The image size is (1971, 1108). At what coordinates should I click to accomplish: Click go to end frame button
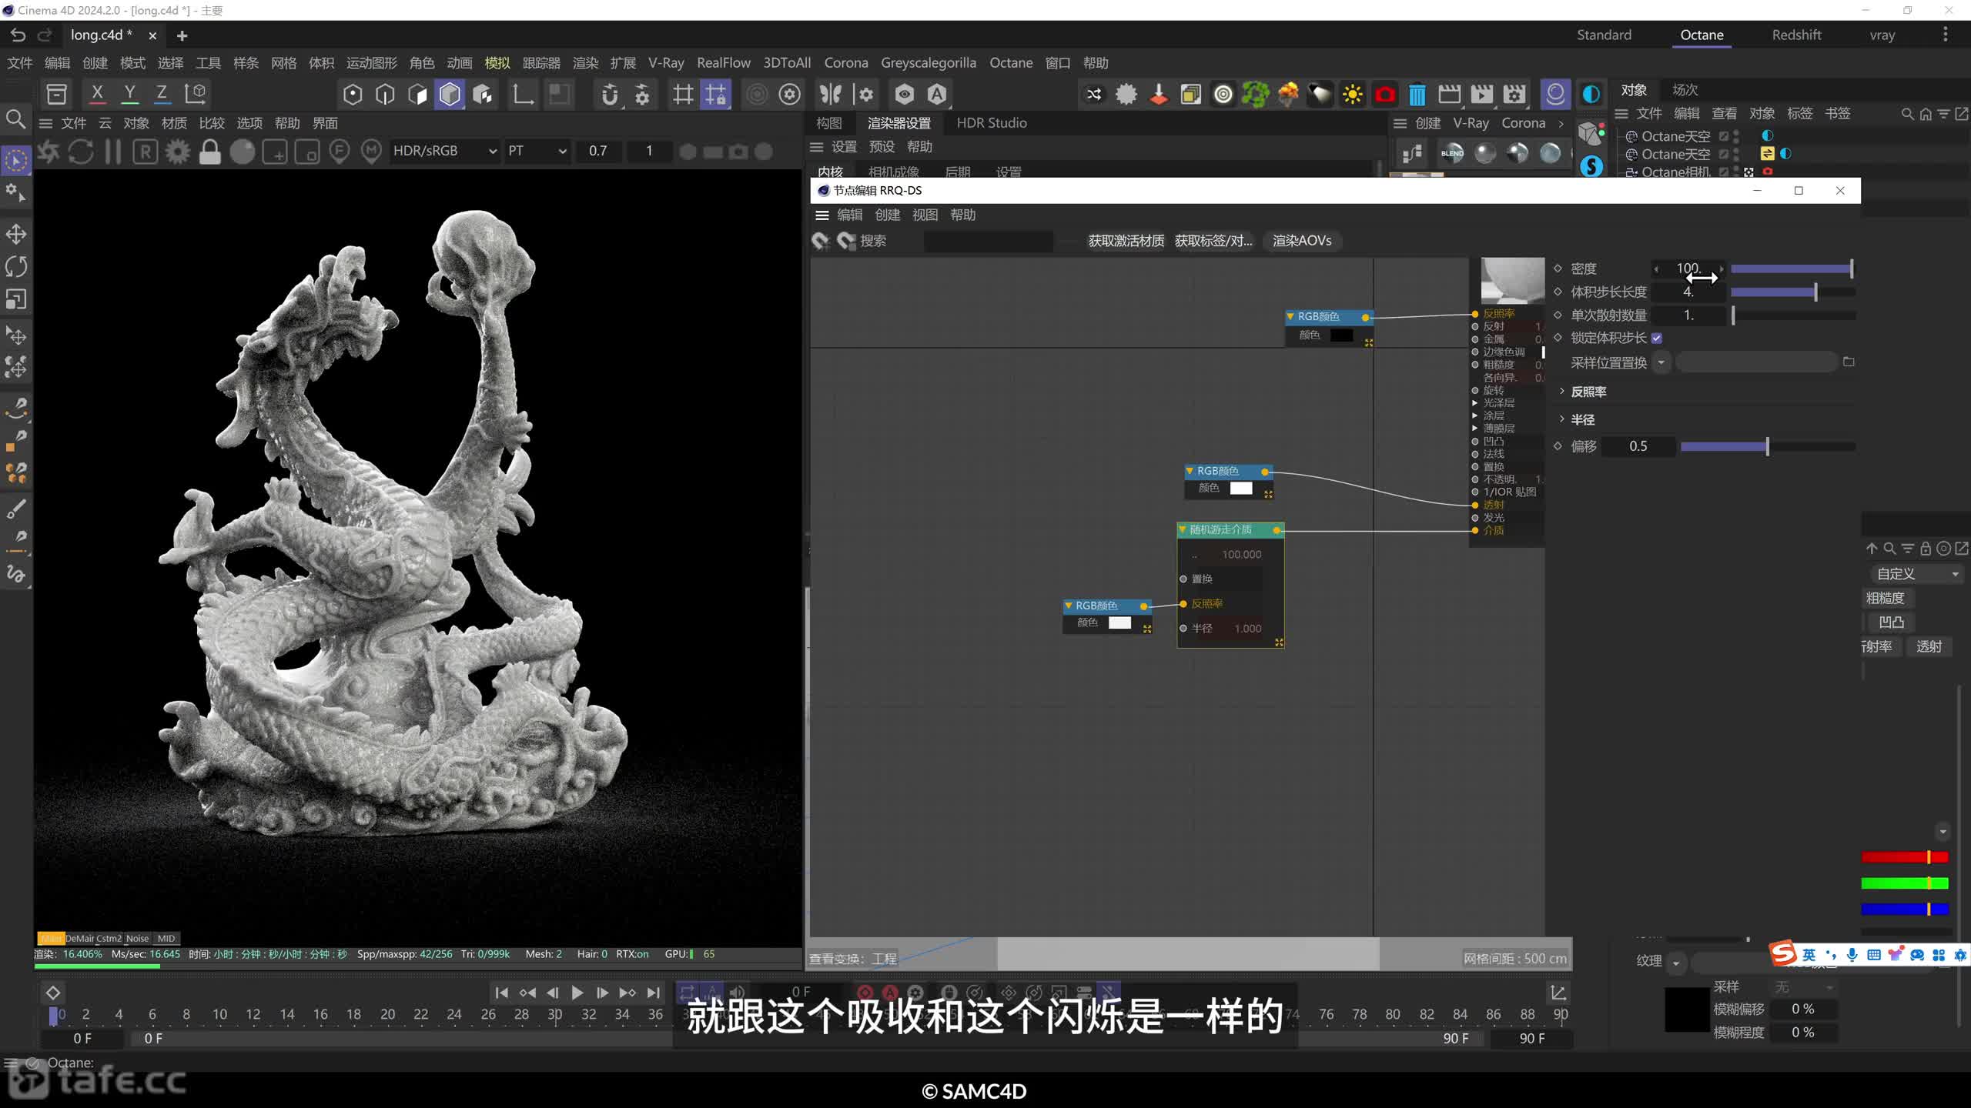(x=653, y=993)
